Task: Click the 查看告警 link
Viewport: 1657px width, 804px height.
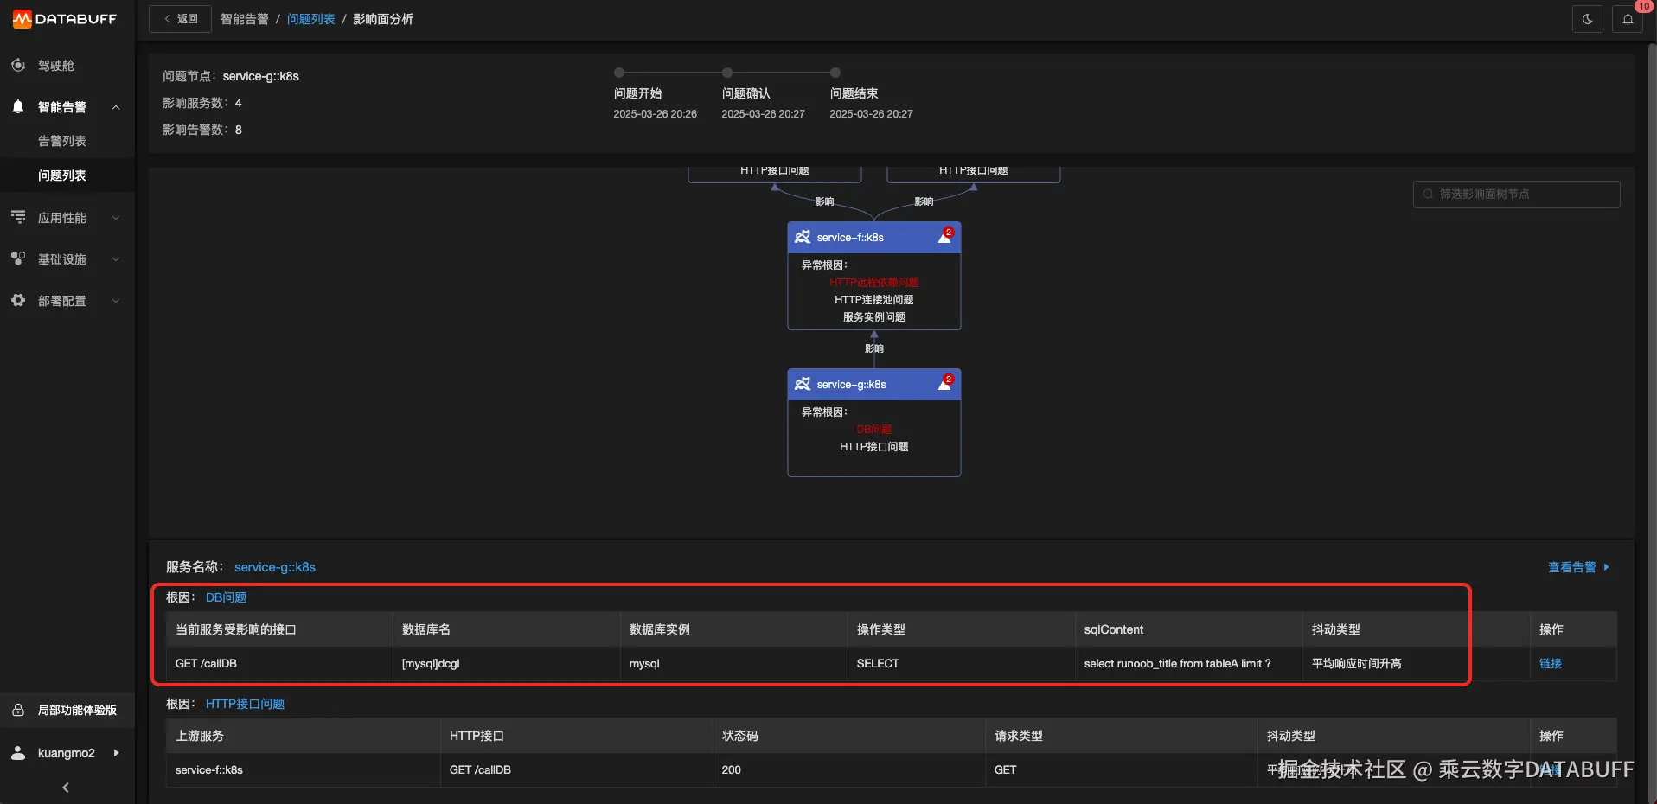Action: [x=1578, y=567]
